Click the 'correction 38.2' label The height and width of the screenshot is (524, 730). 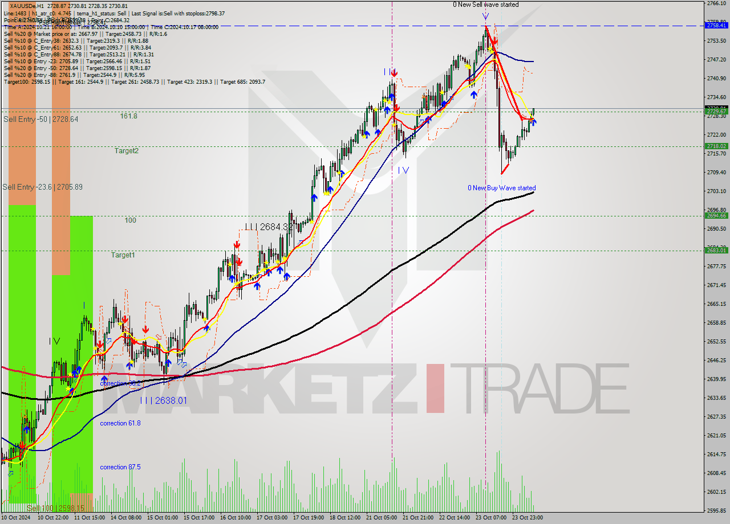click(x=120, y=383)
